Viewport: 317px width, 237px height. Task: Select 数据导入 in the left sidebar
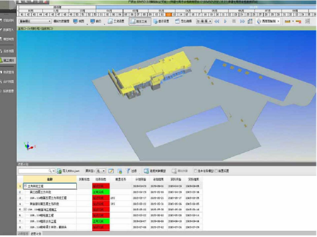pyautogui.click(x=7, y=30)
